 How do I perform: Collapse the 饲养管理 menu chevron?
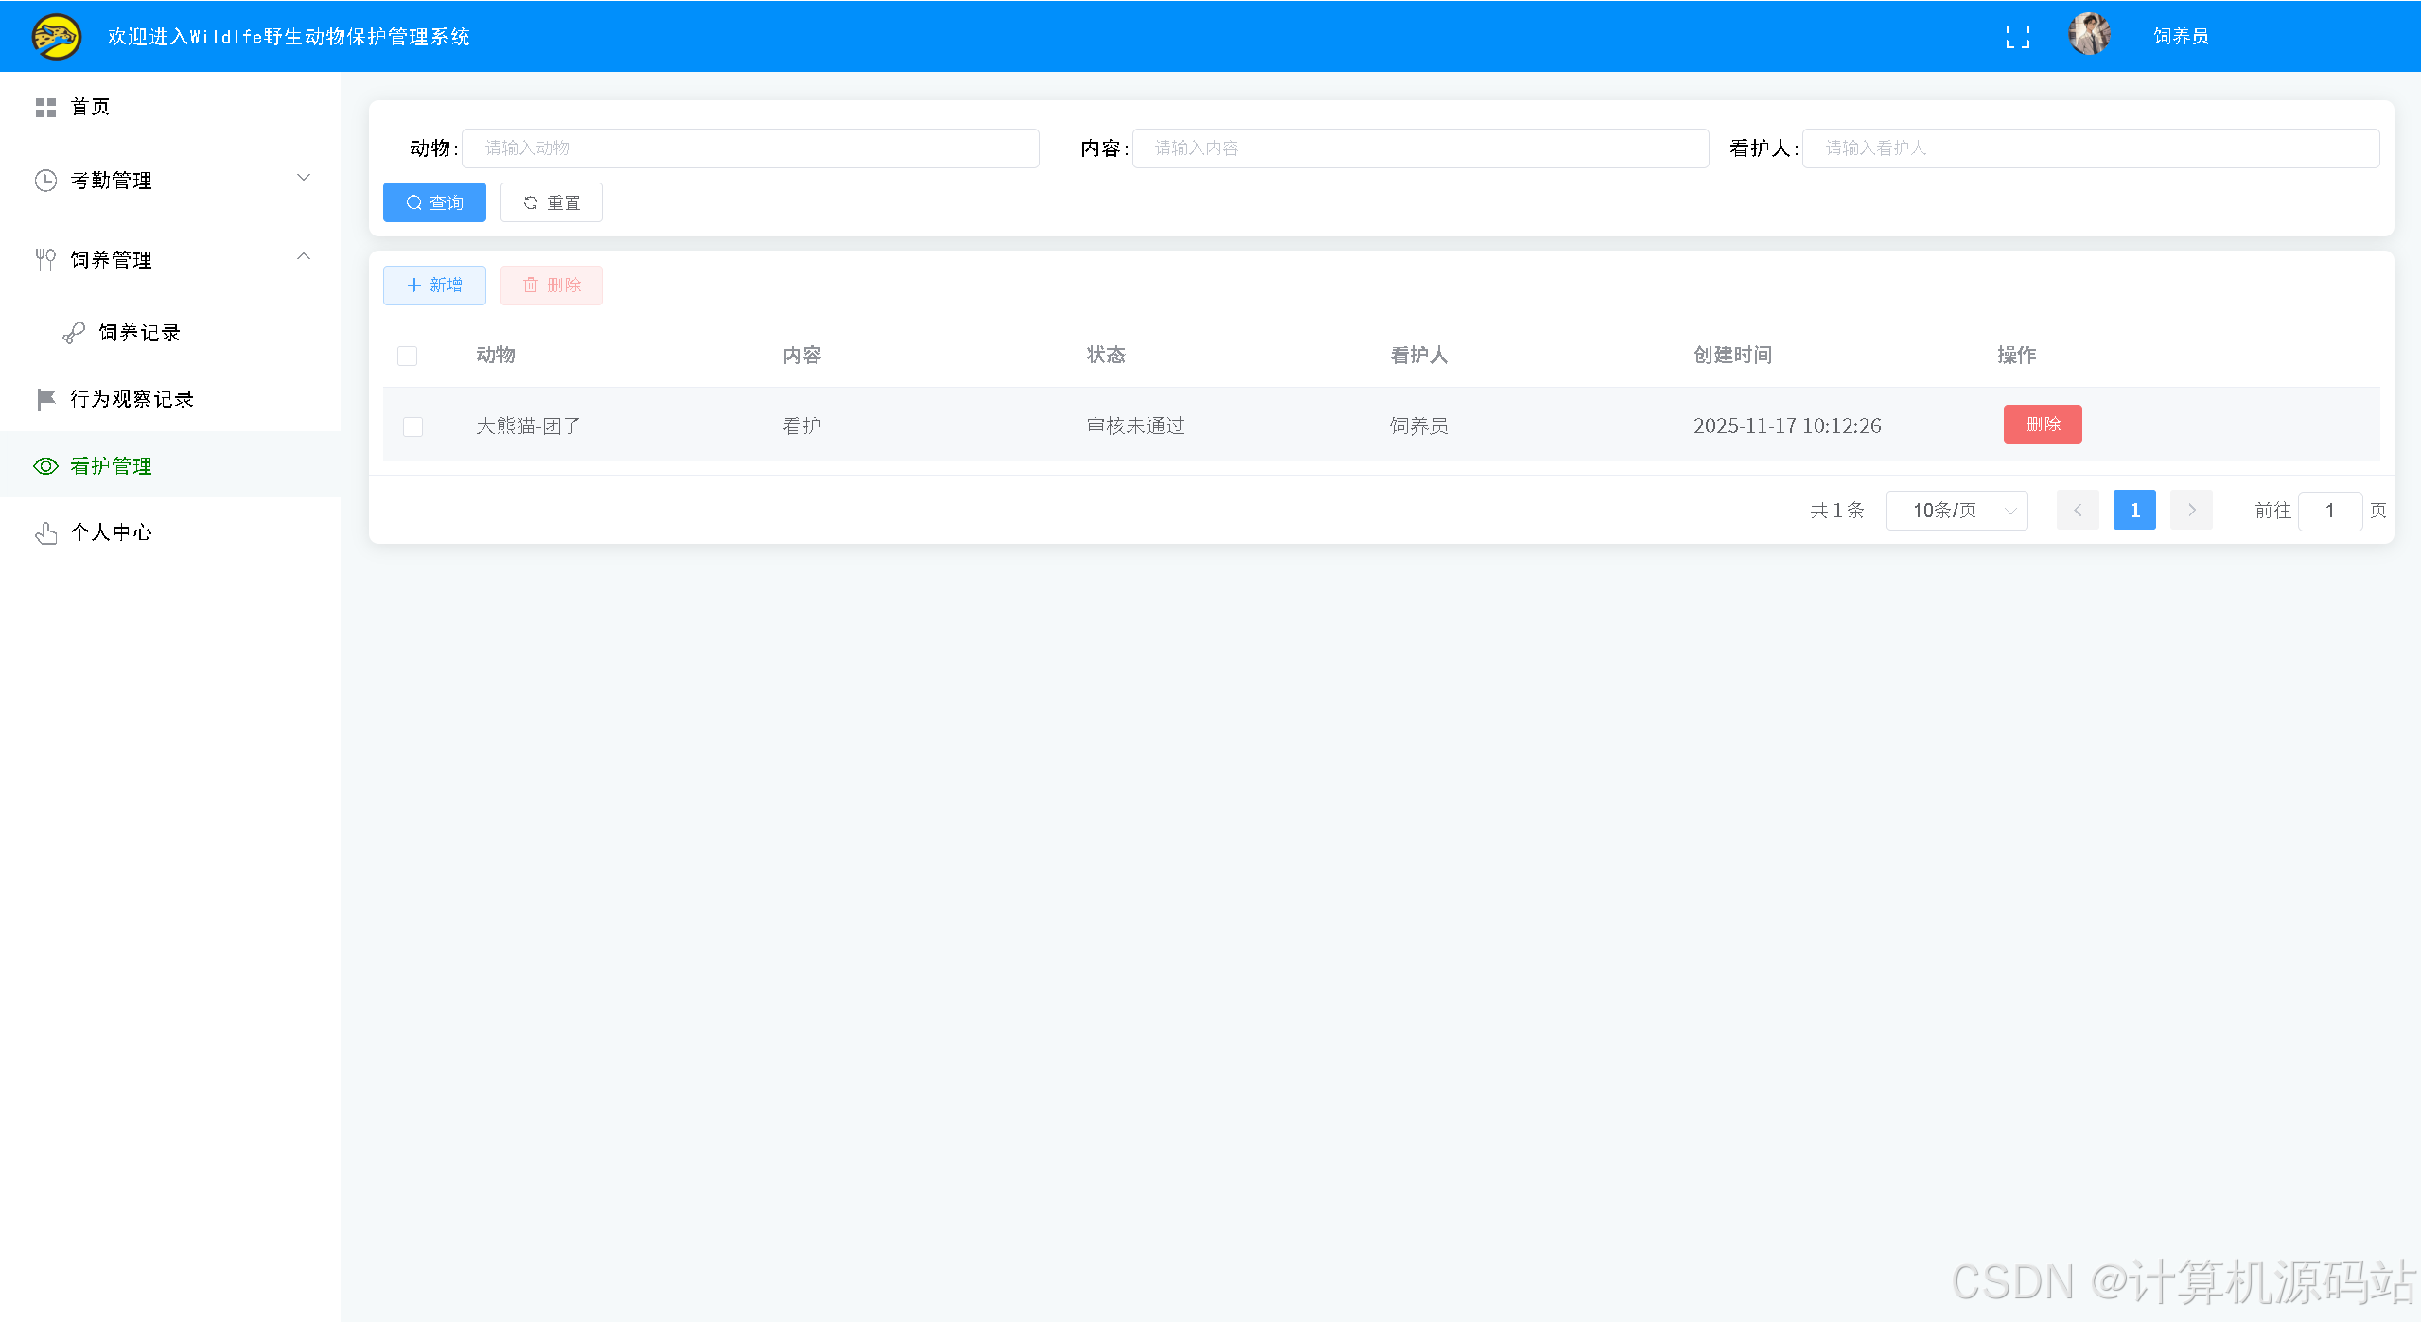coord(304,256)
